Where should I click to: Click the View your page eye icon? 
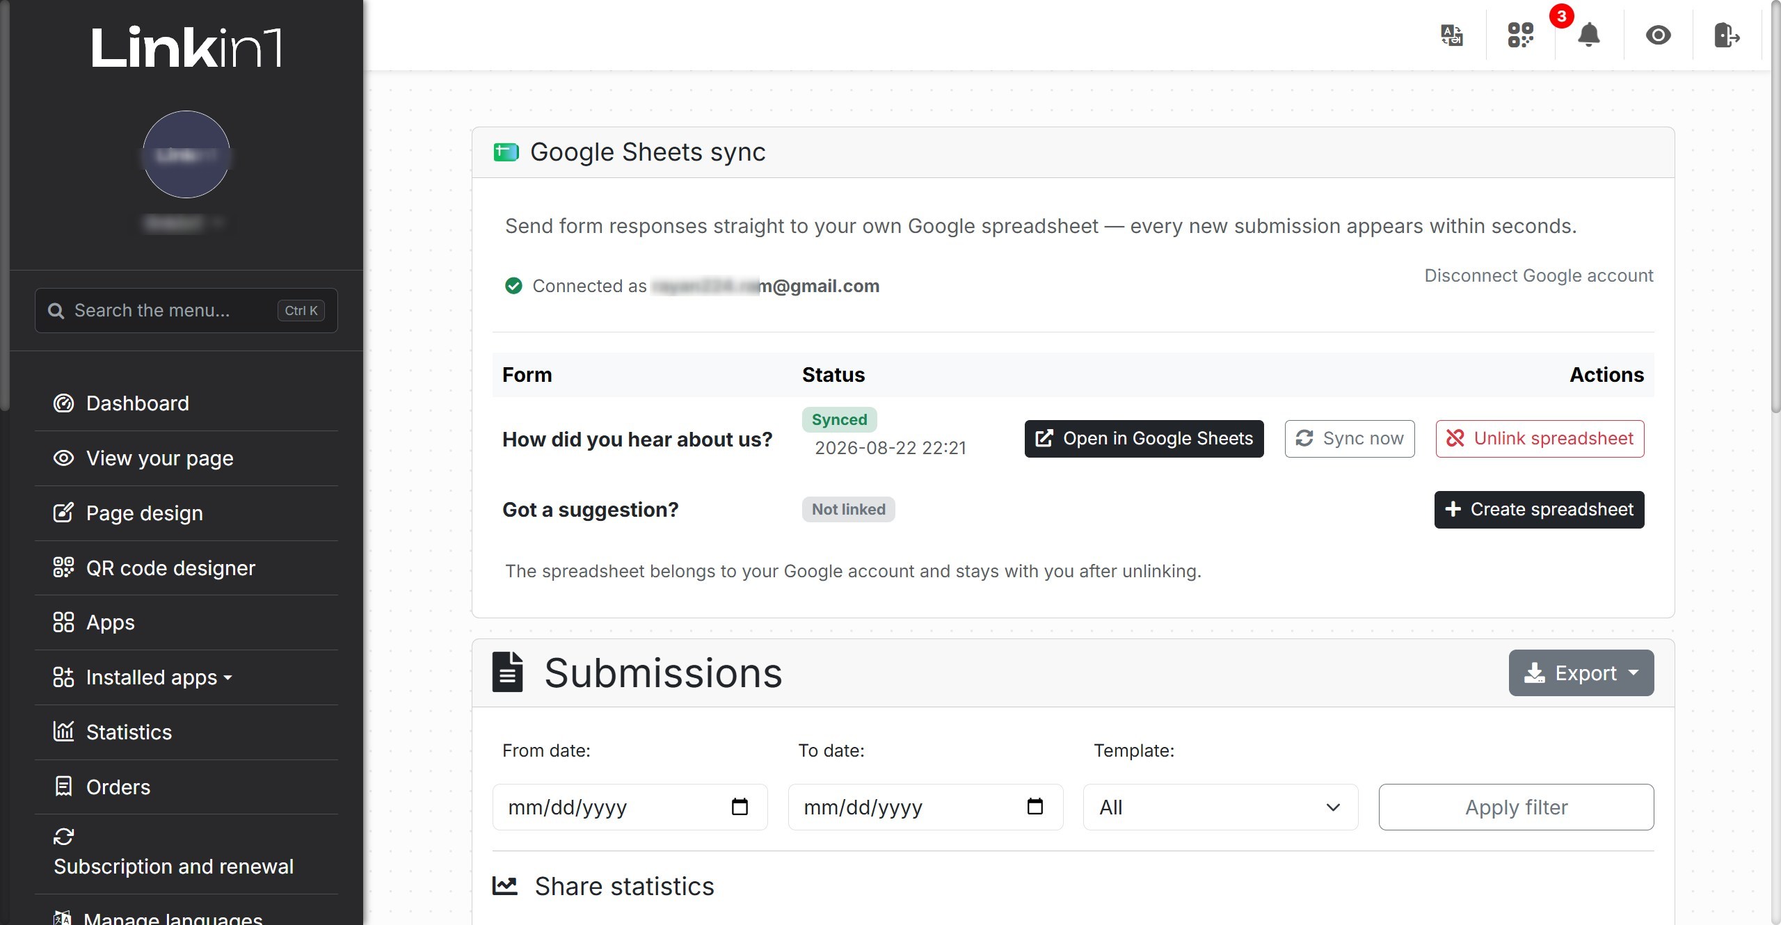[63, 458]
